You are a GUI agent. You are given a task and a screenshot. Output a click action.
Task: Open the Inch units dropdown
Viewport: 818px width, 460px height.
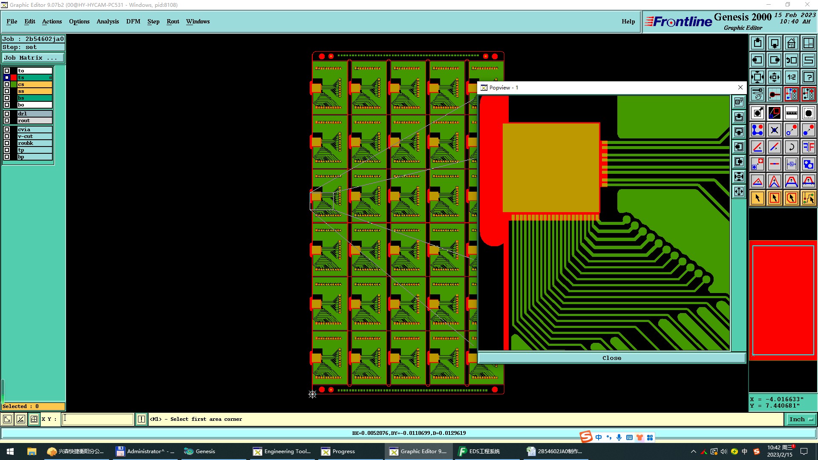pyautogui.click(x=801, y=419)
